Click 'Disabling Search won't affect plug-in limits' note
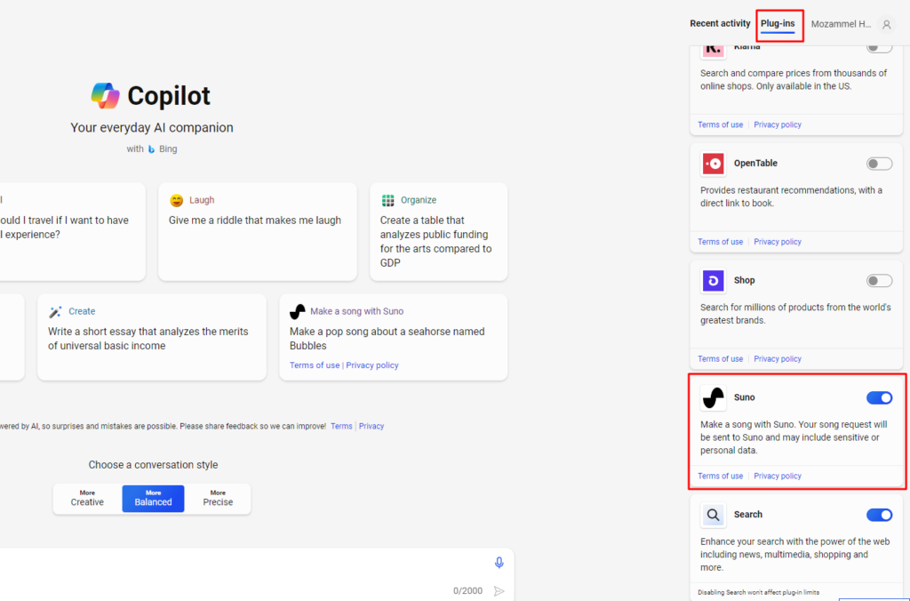This screenshot has height=601, width=910. pos(759,592)
